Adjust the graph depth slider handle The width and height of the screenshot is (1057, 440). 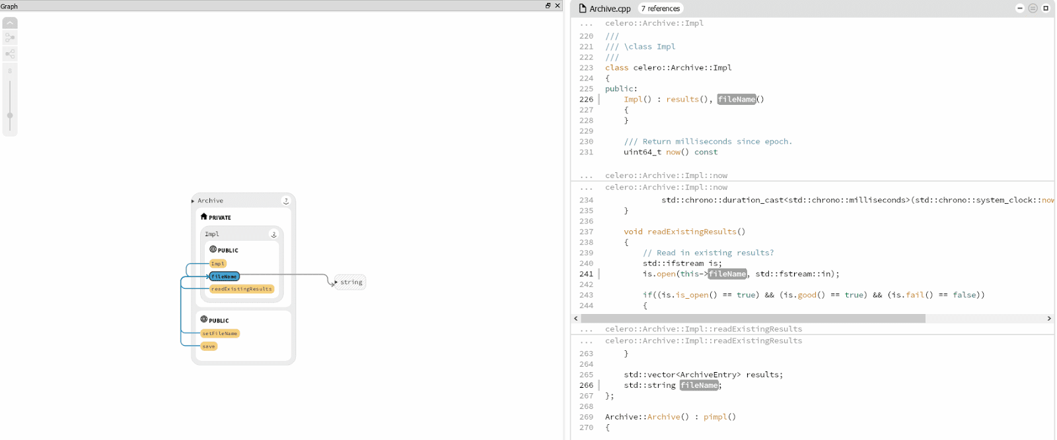point(10,115)
